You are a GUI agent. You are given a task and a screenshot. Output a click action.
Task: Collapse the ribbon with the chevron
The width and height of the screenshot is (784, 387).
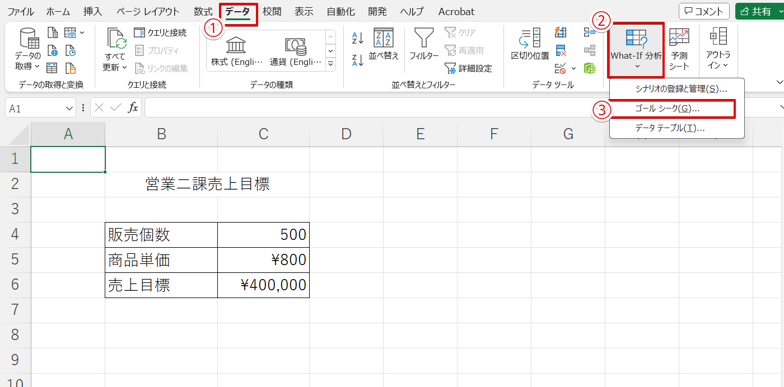tap(780, 82)
